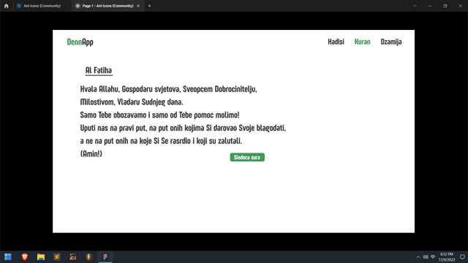This screenshot has width=468, height=263.
Task: Minimize the Figma window
Action: click(430, 6)
